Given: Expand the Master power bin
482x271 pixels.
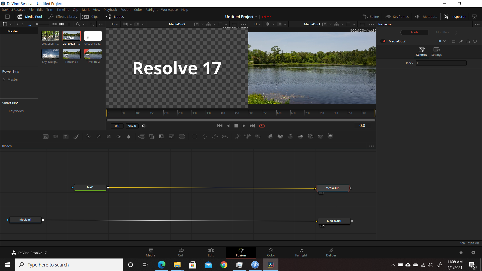Looking at the screenshot, I should [4, 79].
